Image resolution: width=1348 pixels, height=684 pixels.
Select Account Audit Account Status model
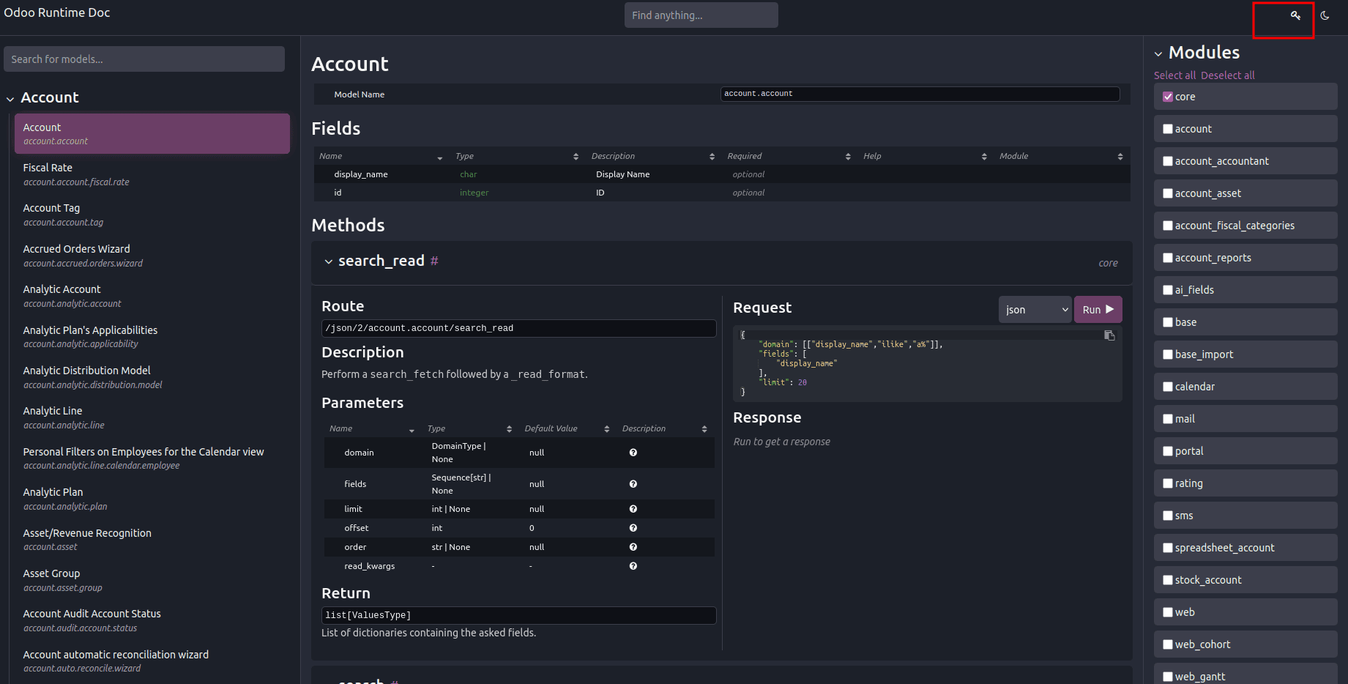coord(152,620)
